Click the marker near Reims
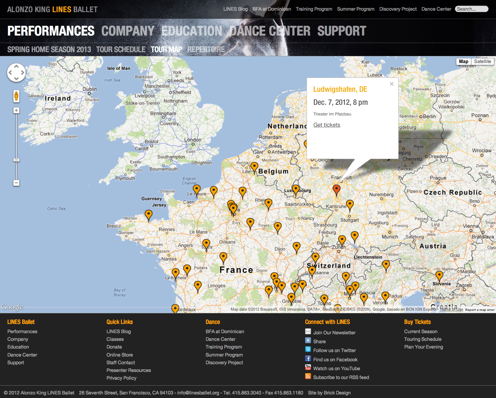496x398 pixels. point(268,204)
